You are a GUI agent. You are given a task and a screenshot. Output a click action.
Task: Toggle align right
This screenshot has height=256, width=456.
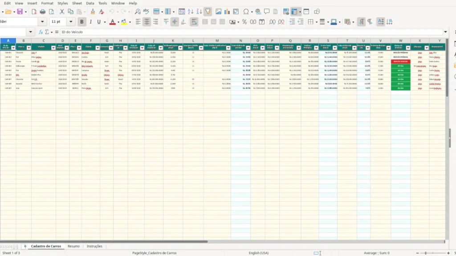click(155, 22)
